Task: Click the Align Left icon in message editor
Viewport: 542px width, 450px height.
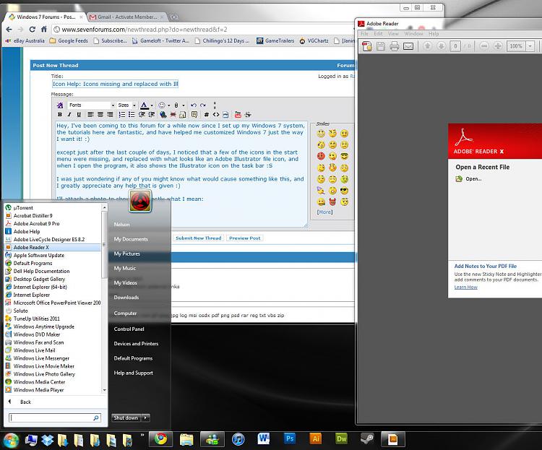Action: point(90,114)
